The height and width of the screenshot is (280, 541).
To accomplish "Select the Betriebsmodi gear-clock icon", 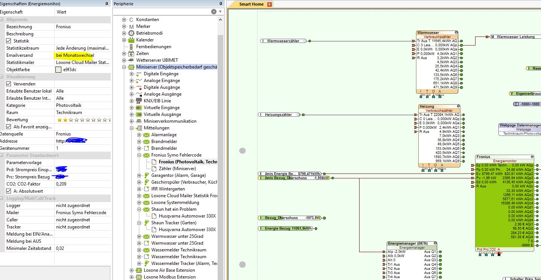I will (131, 33).
